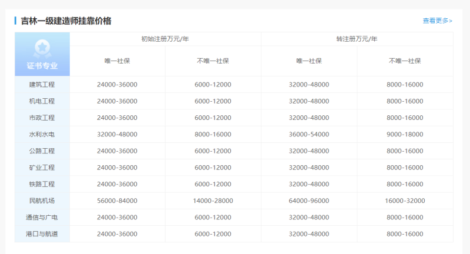Select the 矿业工程 row label
The width and height of the screenshot is (470, 254).
42,168
